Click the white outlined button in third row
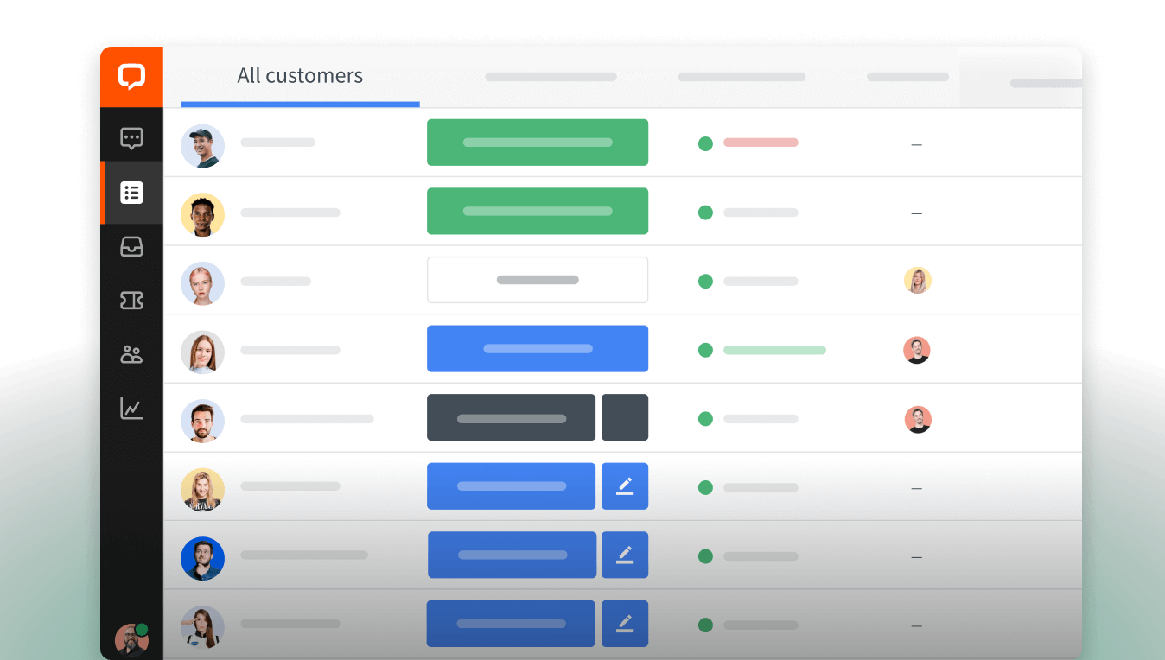 537,280
